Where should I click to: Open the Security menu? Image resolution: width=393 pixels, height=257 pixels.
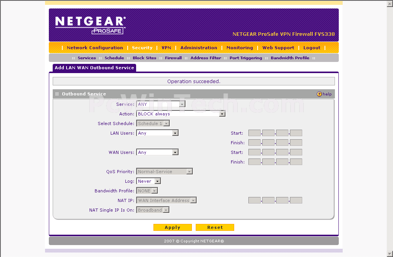click(x=142, y=48)
